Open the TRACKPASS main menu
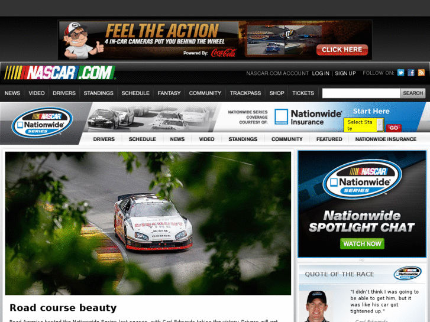Viewport: 430px width, 322px height. [245, 93]
